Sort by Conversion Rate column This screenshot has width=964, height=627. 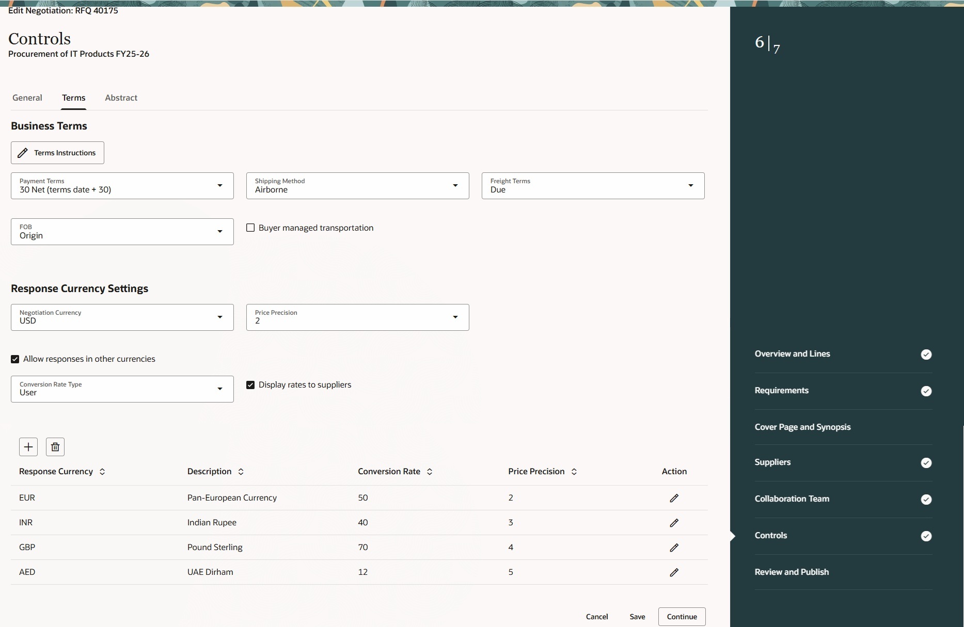430,472
